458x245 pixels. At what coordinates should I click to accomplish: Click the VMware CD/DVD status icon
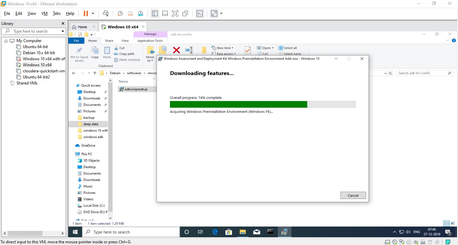pos(395,242)
